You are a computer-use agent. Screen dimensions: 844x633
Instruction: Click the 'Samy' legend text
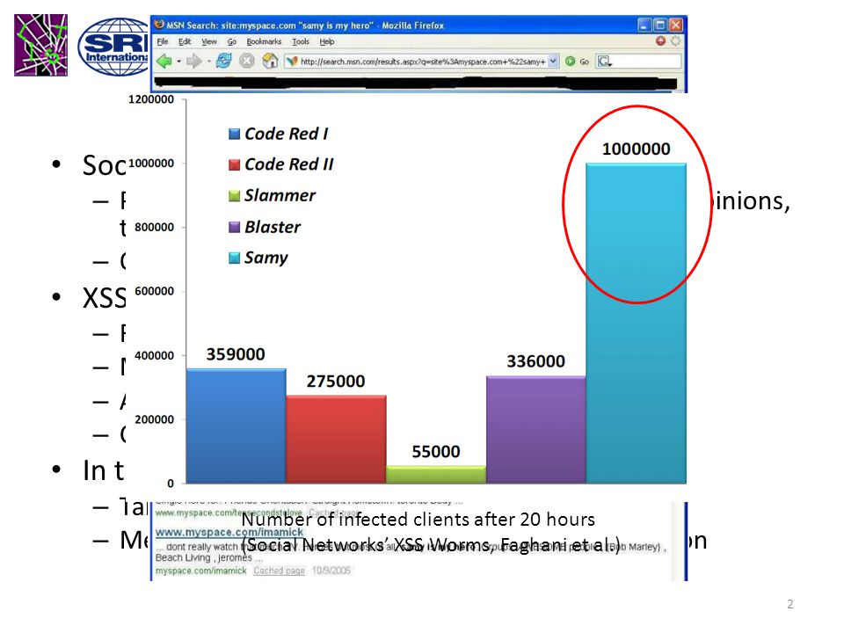266,258
